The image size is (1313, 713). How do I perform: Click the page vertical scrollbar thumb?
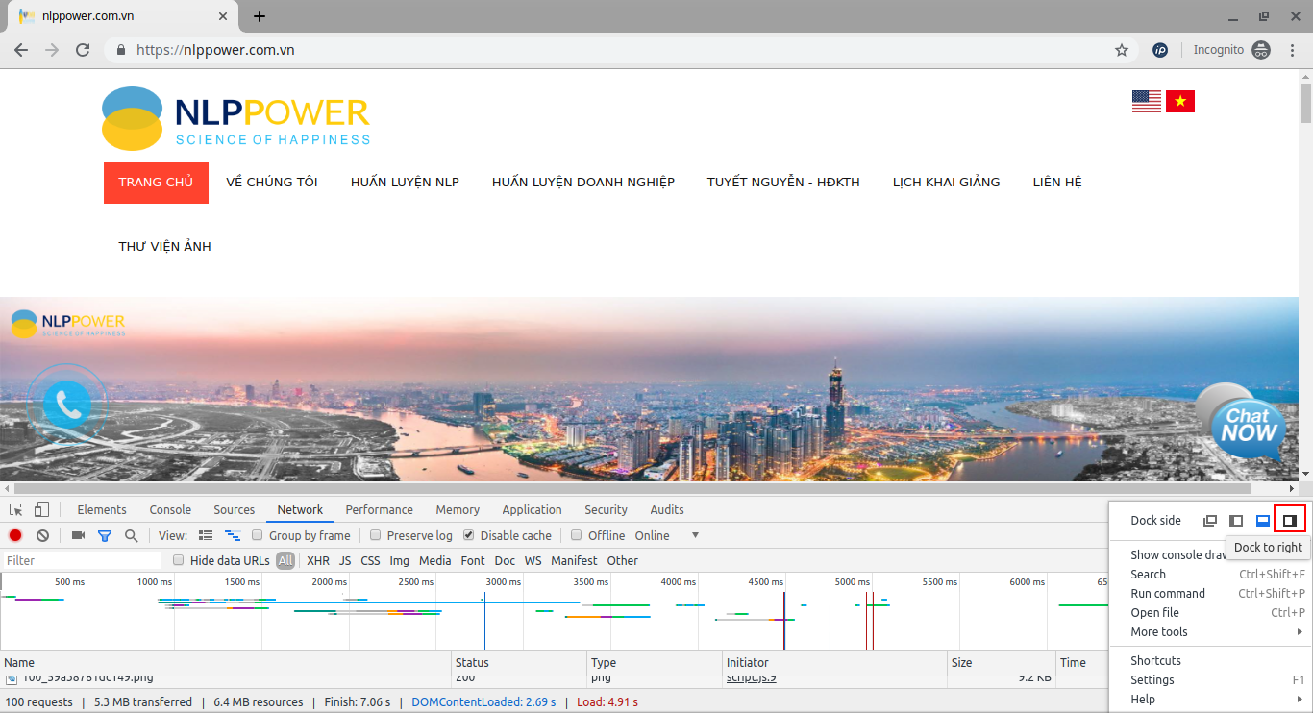point(1305,103)
